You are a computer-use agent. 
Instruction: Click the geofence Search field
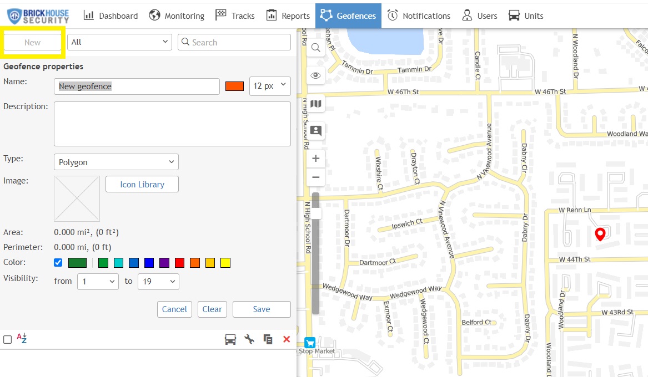[234, 42]
